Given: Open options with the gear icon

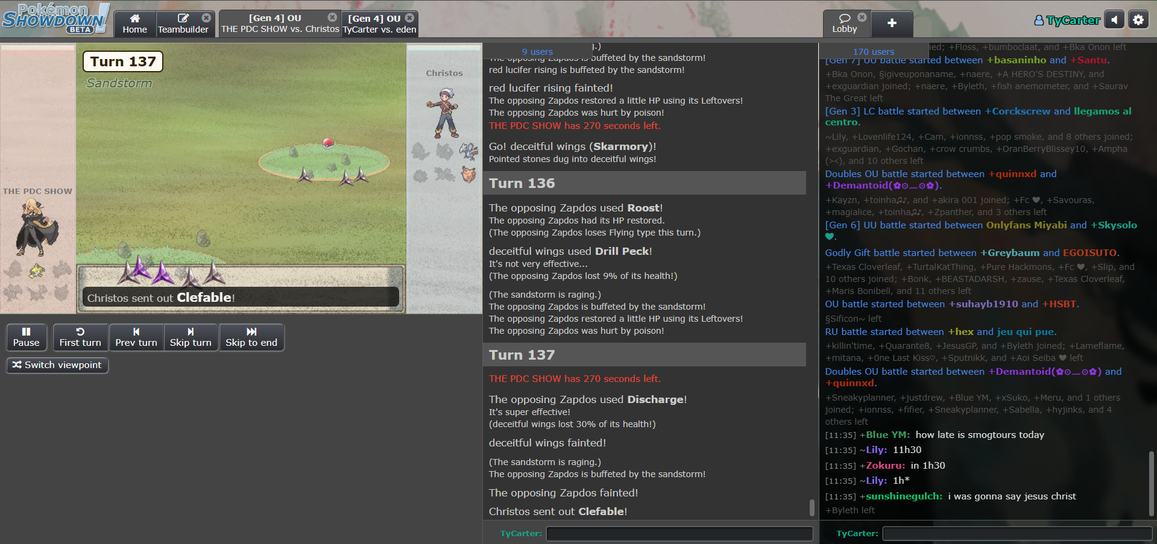Looking at the screenshot, I should click(1138, 20).
